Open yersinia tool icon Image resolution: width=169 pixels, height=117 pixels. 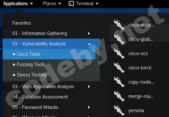pos(119,111)
